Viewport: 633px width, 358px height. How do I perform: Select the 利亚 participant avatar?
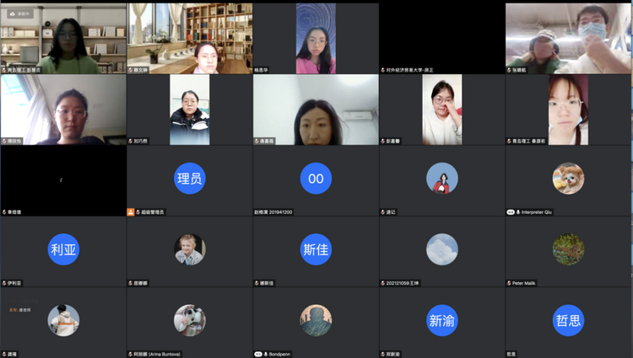point(63,249)
